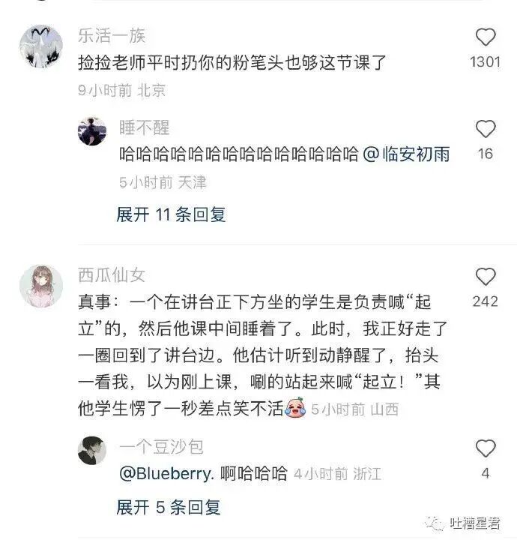Open 睡不醒's avatar profile picture
The image size is (517, 546).
[92, 131]
